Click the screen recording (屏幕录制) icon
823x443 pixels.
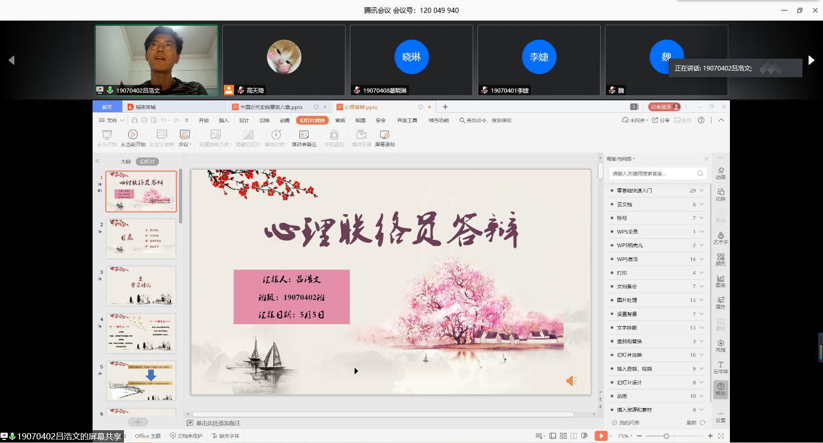384,137
